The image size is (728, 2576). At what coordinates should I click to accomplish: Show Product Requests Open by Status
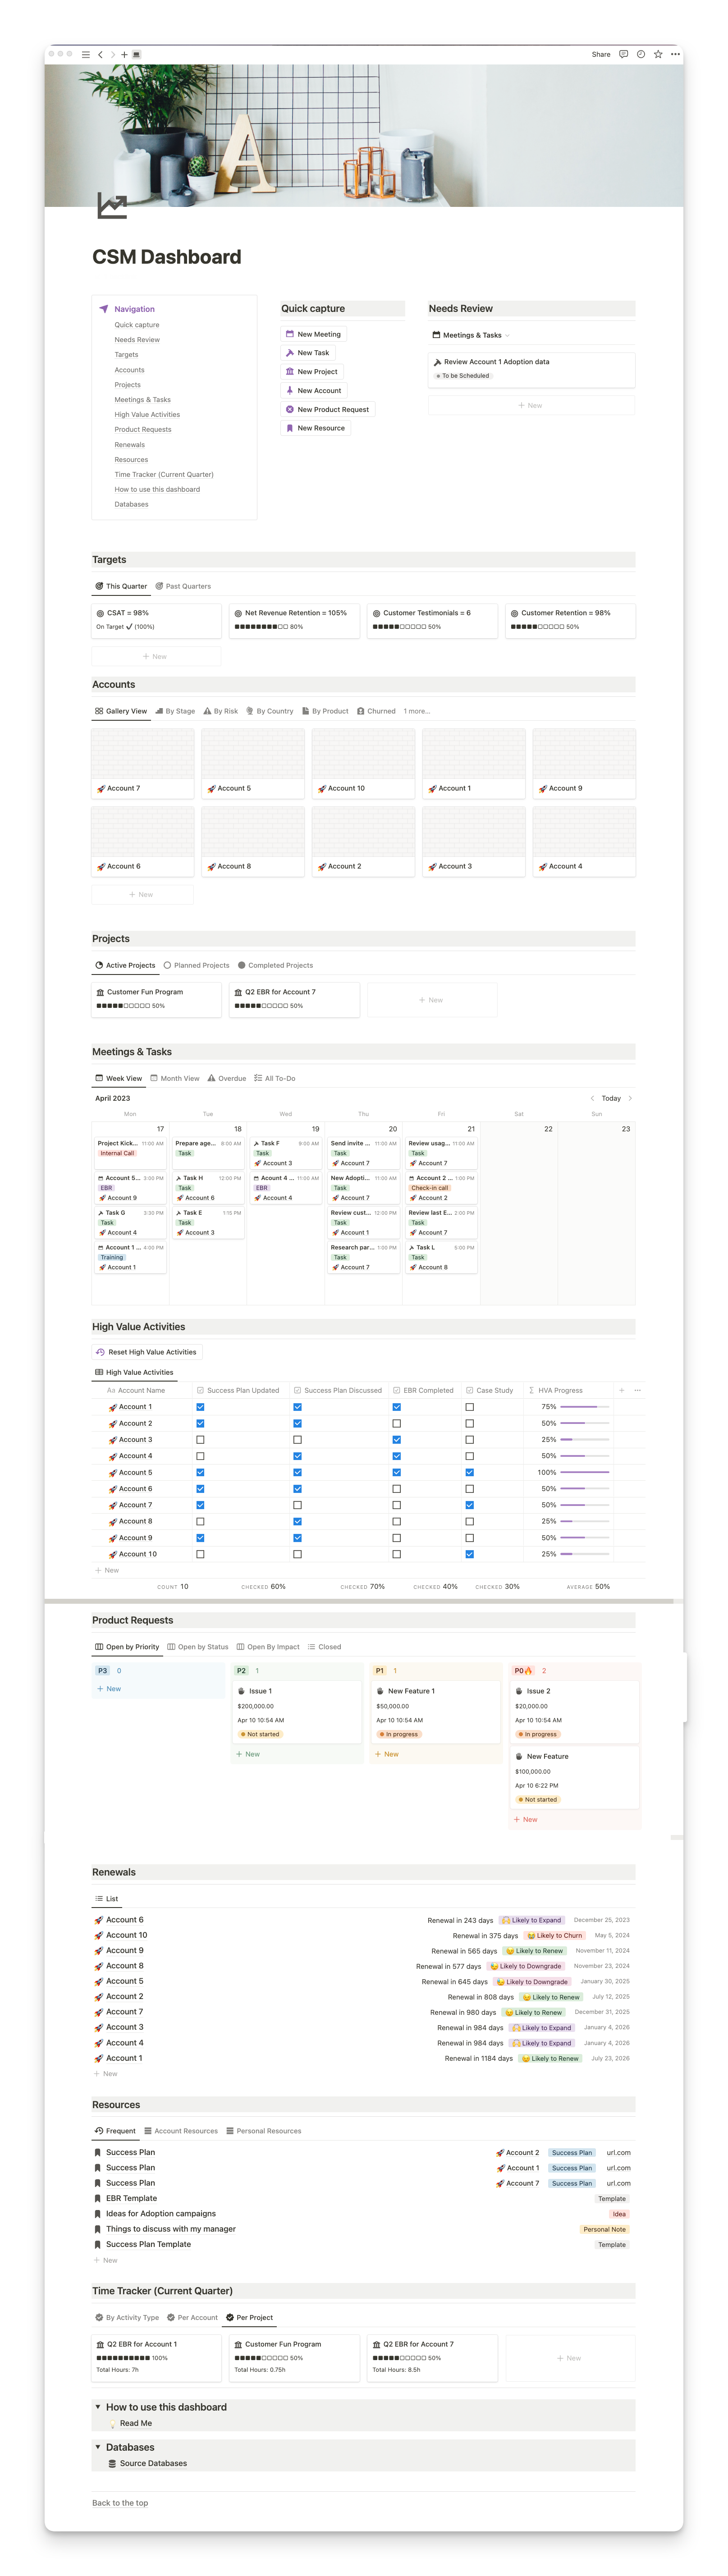198,1647
